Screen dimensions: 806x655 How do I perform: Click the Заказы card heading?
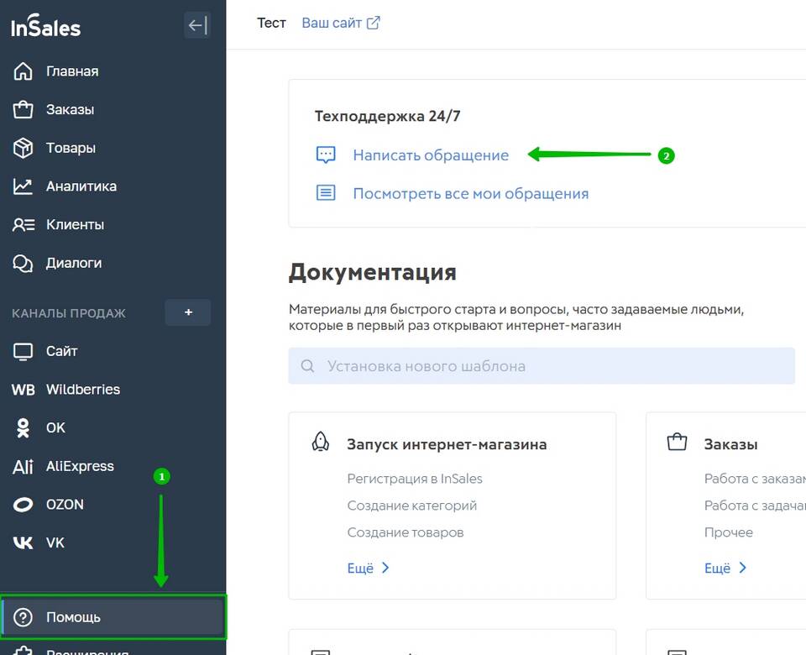pos(730,444)
